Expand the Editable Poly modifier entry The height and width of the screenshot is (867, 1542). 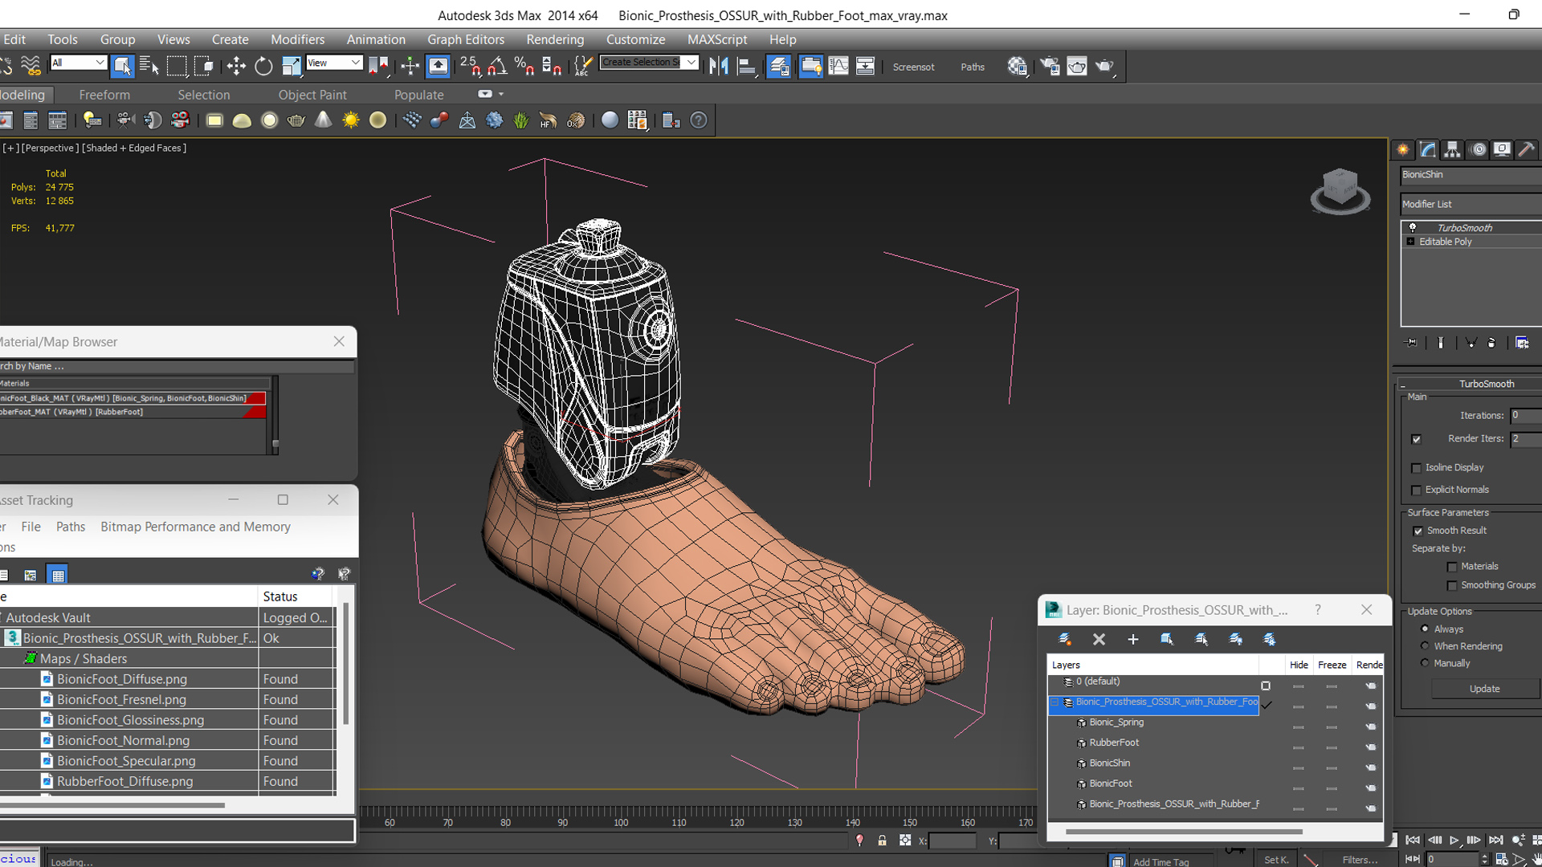(1410, 242)
